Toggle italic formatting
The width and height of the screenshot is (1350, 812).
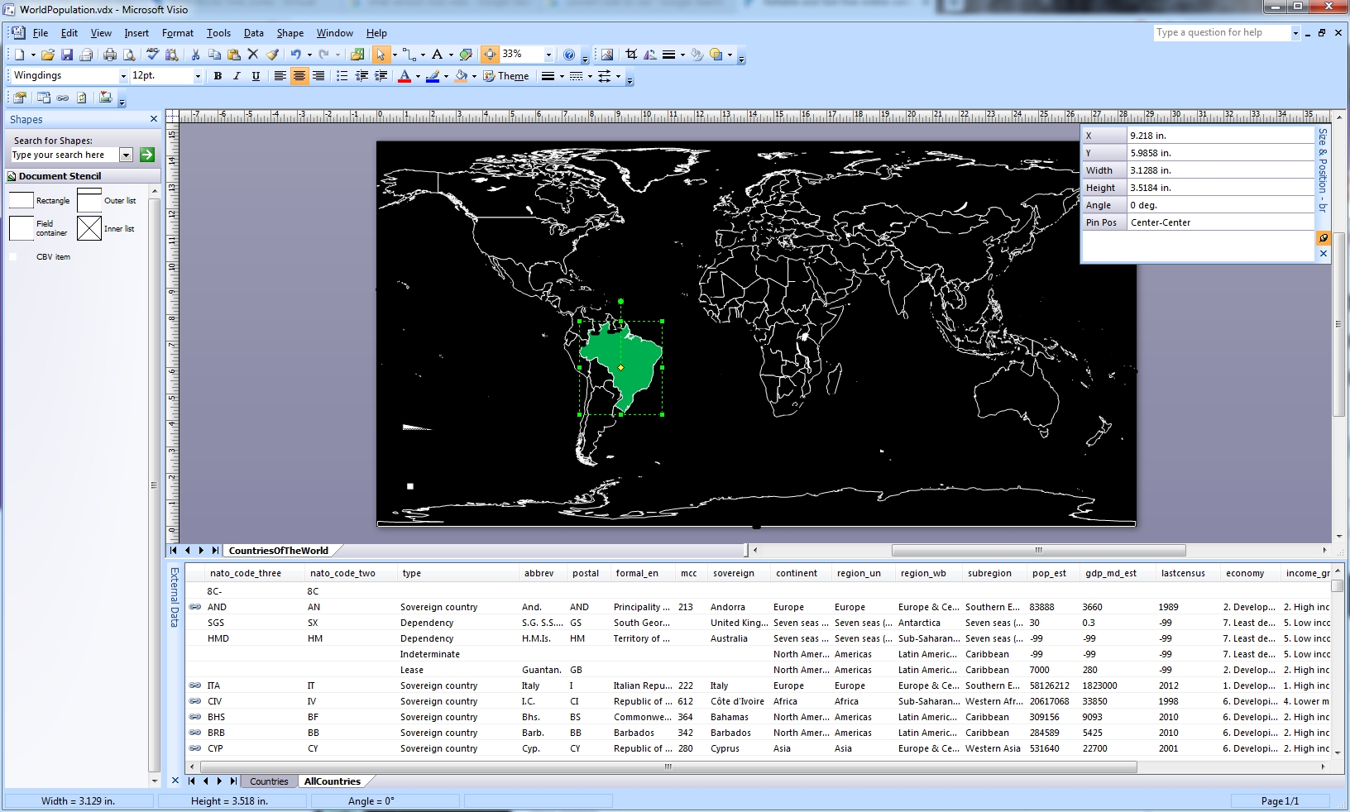coord(237,76)
